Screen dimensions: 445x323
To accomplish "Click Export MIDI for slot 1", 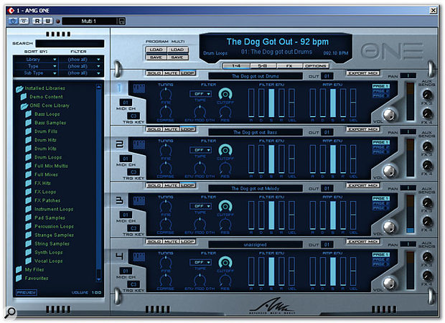I will tap(363, 73).
